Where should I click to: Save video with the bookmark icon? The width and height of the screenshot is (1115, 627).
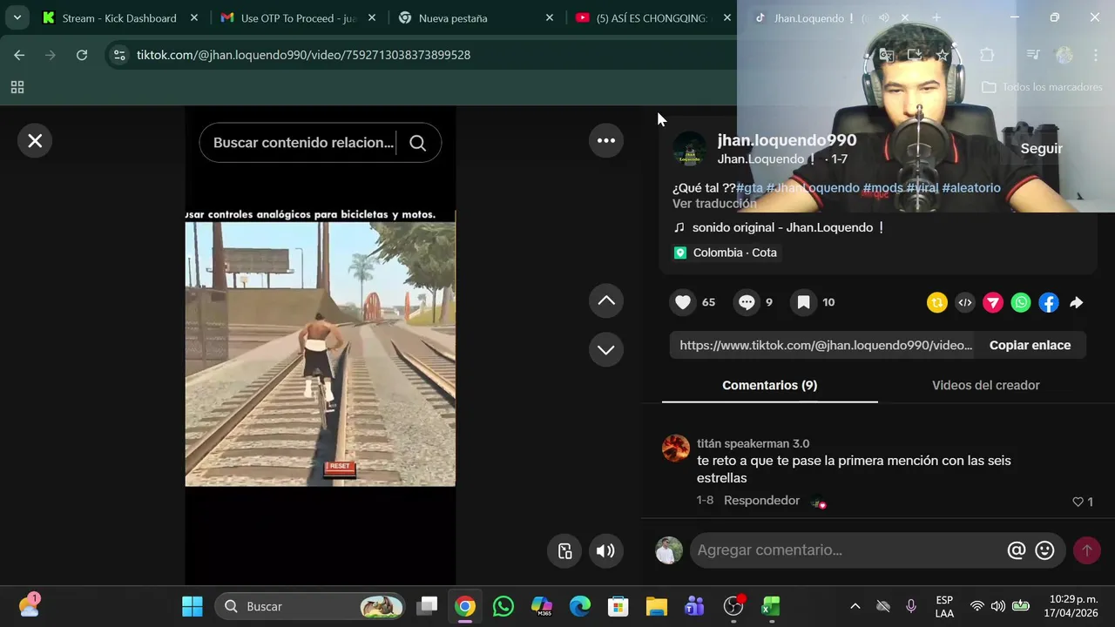tap(804, 302)
